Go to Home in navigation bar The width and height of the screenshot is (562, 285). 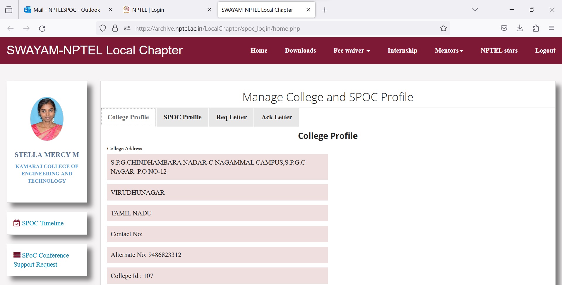259,51
